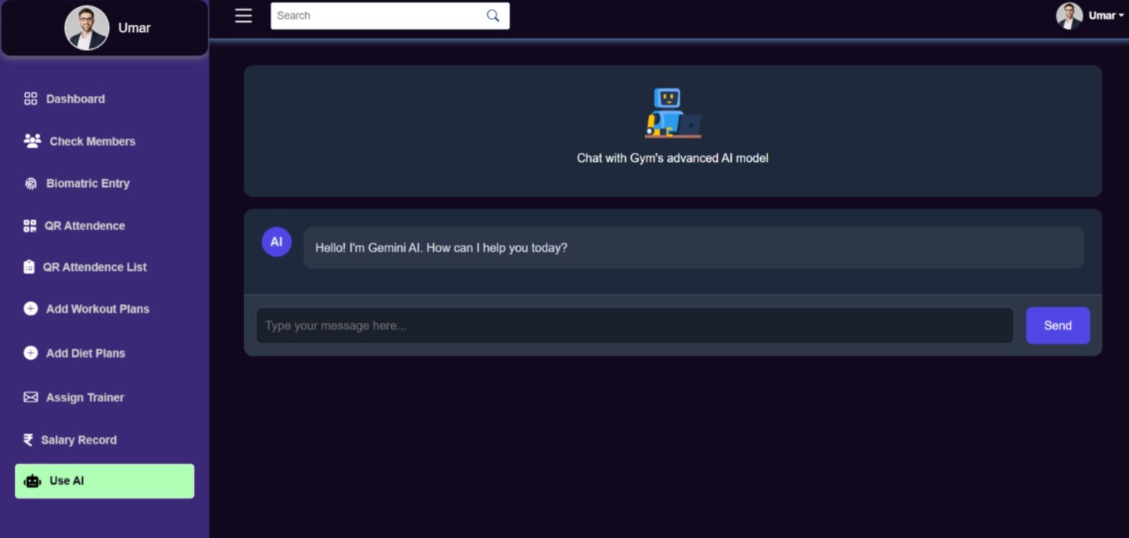Open QR Attendence List page

click(x=94, y=267)
